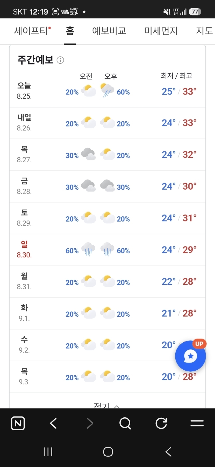Screen dimensions: 215x467
Task: Select the 일 8.30. forecast row
Action: coord(107,250)
